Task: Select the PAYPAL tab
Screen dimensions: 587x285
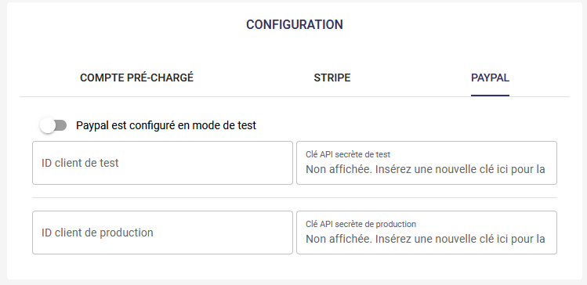Action: click(x=490, y=78)
